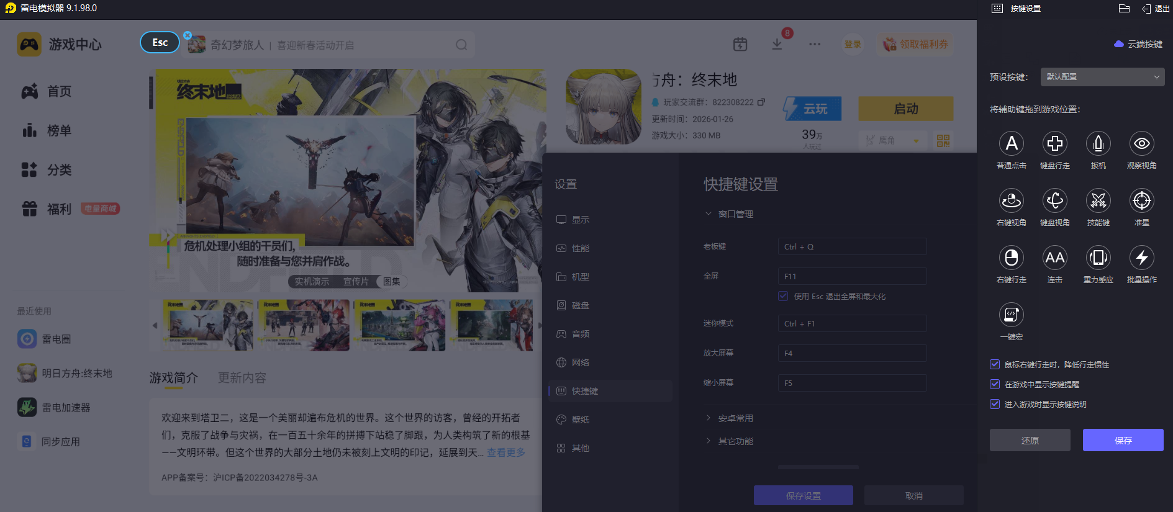This screenshot has width=1173, height=512.
Task: Open the dropdown beside the 启动 button
Action: (893, 140)
